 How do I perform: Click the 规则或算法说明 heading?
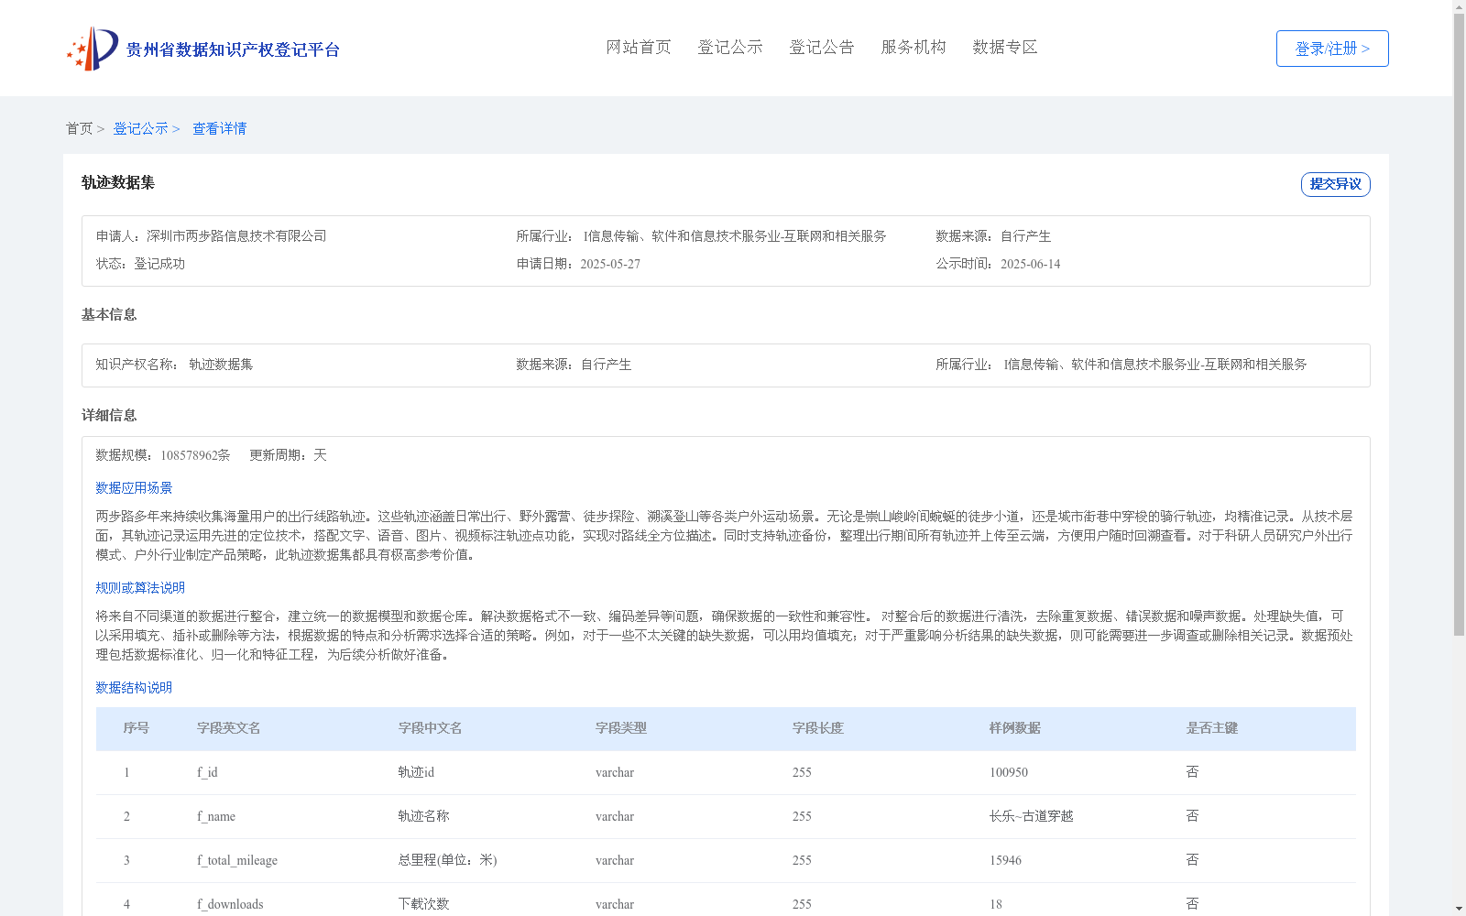point(140,588)
